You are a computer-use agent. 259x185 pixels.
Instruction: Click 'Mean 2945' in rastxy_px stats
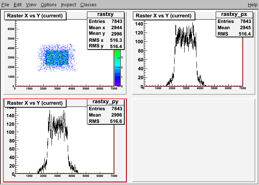(234, 28)
